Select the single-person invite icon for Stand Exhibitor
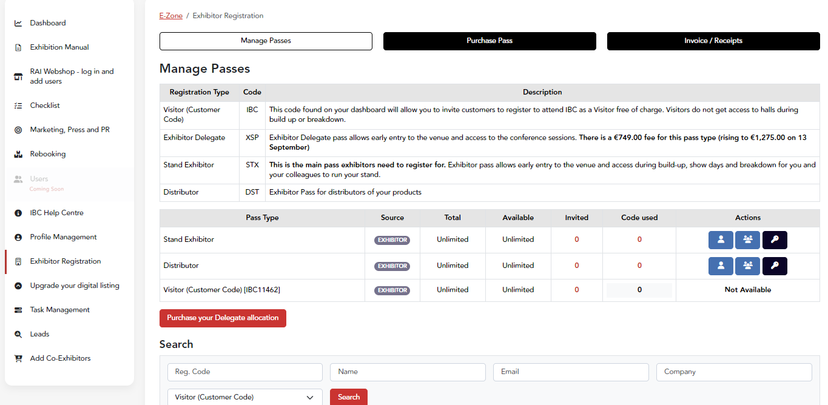 pos(721,240)
